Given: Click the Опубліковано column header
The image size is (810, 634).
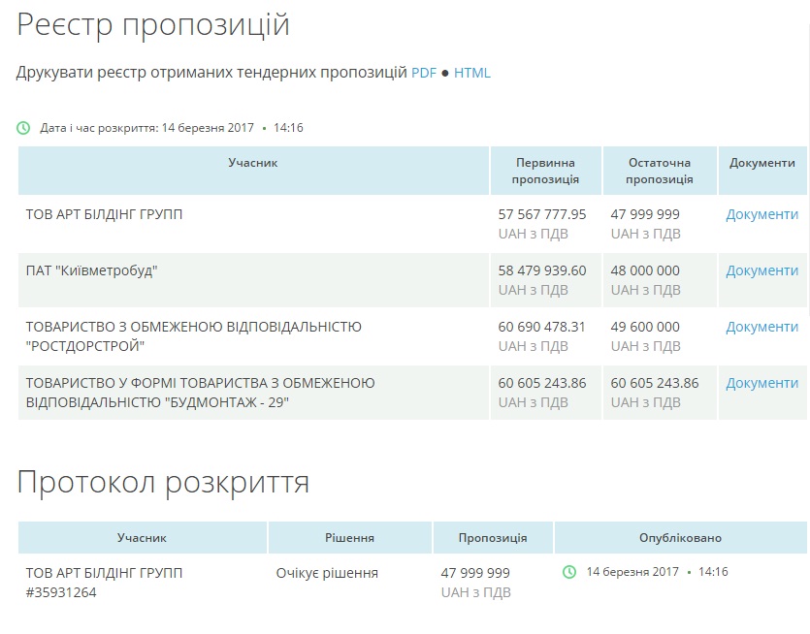Looking at the screenshot, I should click(x=680, y=538).
